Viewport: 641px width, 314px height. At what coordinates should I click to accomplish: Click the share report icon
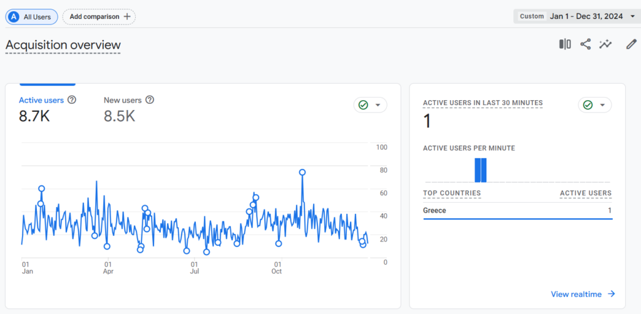tap(585, 44)
